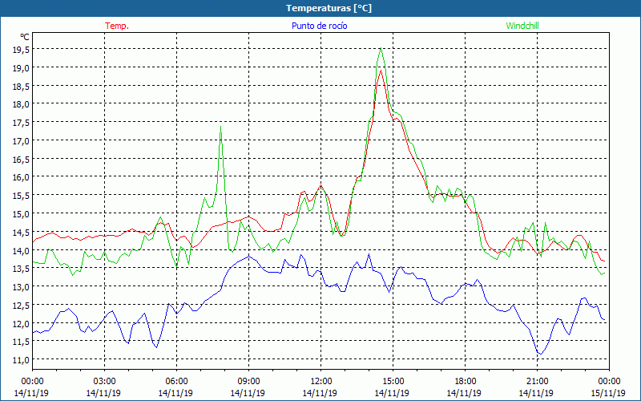Click the 06:00 time label on the x-axis
The height and width of the screenshot is (401, 641).
(x=176, y=382)
